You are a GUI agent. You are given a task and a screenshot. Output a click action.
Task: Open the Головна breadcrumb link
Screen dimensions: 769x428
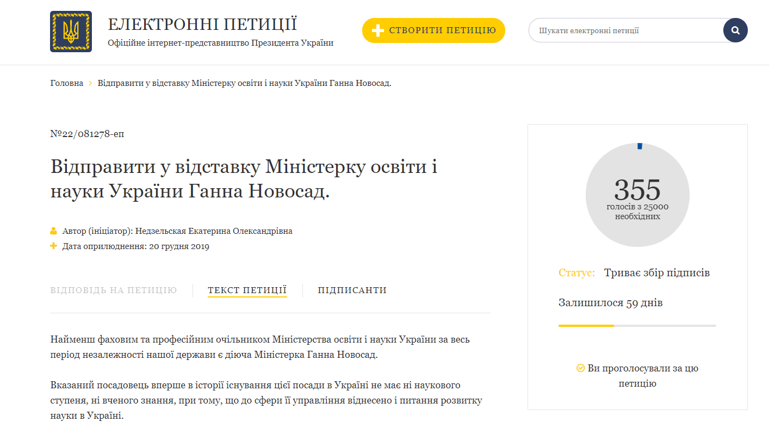click(x=66, y=83)
